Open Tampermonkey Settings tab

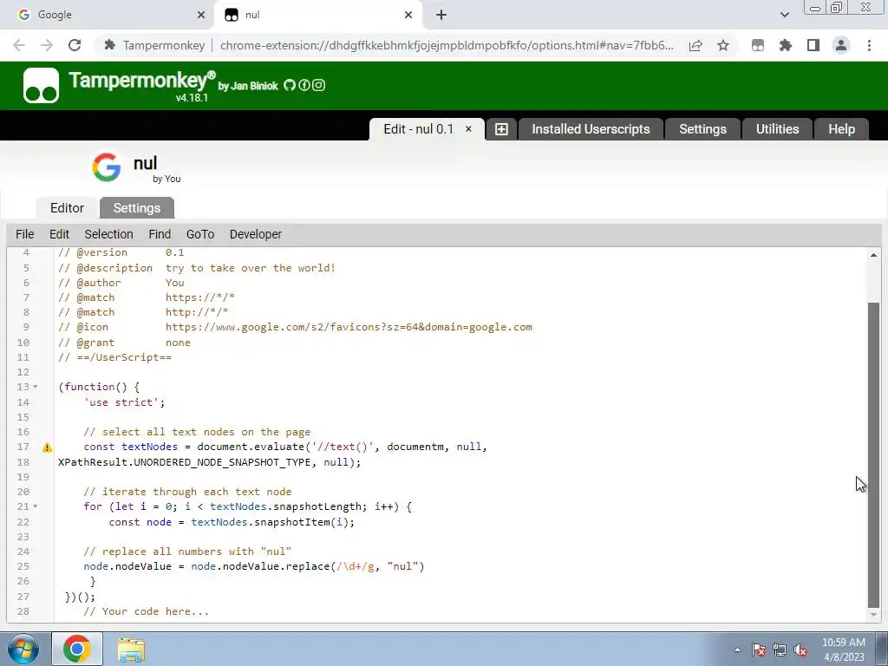[x=702, y=129]
